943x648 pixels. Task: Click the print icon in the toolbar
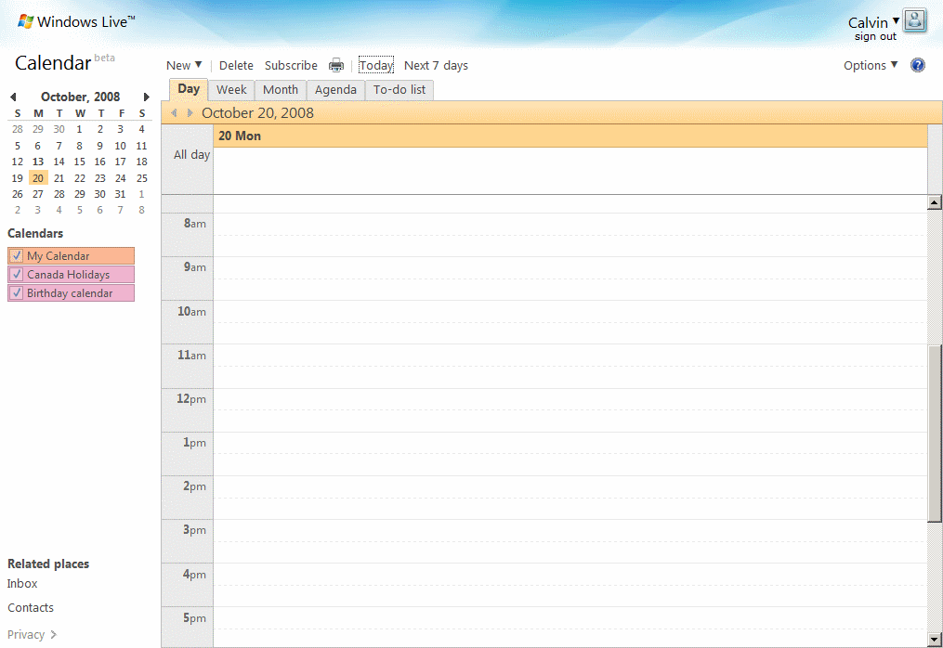[336, 65]
